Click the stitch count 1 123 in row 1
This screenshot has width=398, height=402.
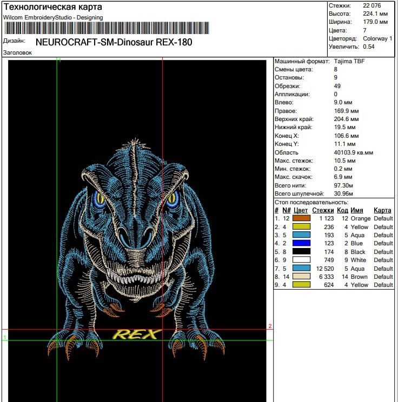click(x=327, y=218)
